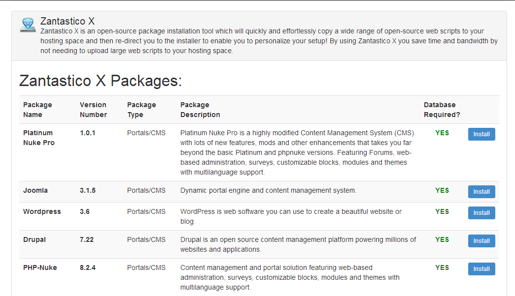Install Platinum Nuke Pro package
The width and height of the screenshot is (515, 296).
click(481, 134)
